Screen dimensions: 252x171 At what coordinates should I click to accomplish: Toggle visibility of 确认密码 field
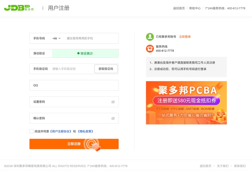click(113, 118)
